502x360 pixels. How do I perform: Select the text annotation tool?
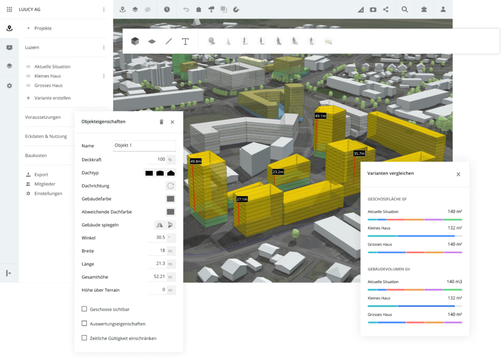(185, 42)
